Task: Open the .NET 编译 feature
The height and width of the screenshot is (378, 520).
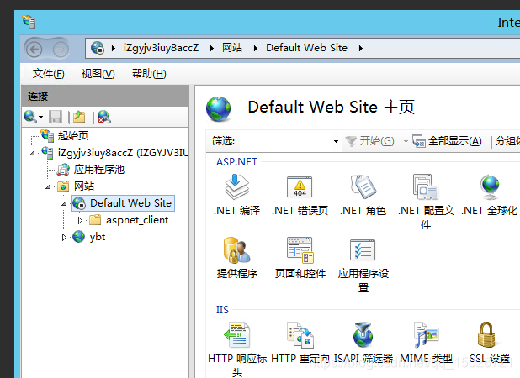Action: coord(236,195)
